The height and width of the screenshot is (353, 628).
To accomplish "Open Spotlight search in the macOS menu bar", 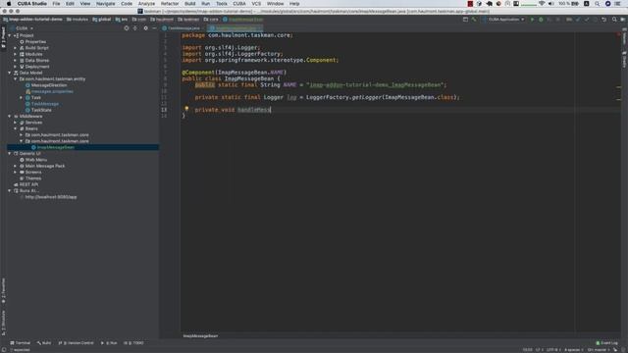I will tap(598, 4).
